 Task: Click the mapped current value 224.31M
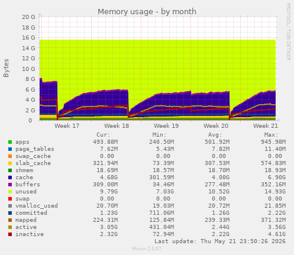[x=105, y=220]
